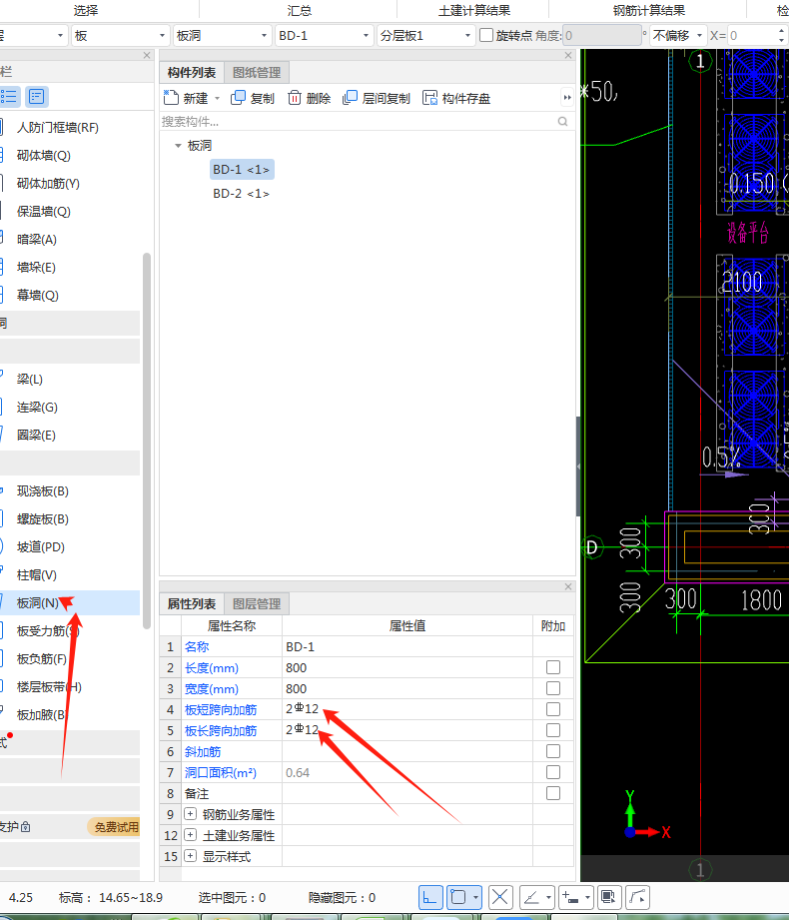Click the 板短跨向加筋 value cell

pyautogui.click(x=407, y=709)
